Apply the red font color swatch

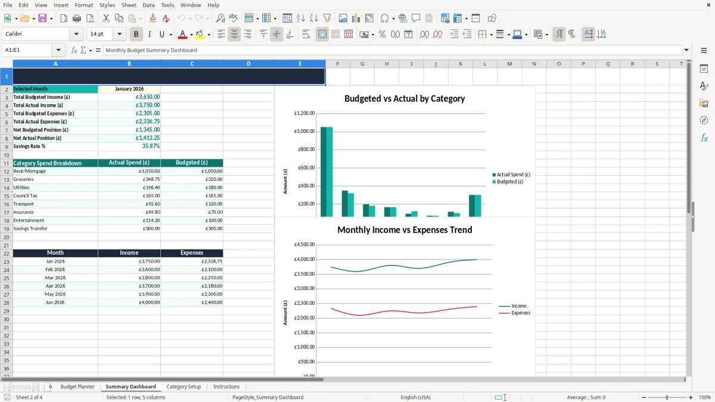(182, 35)
